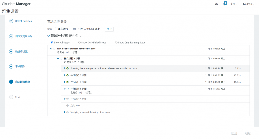Go to 审核更改 wizard step

20,66
